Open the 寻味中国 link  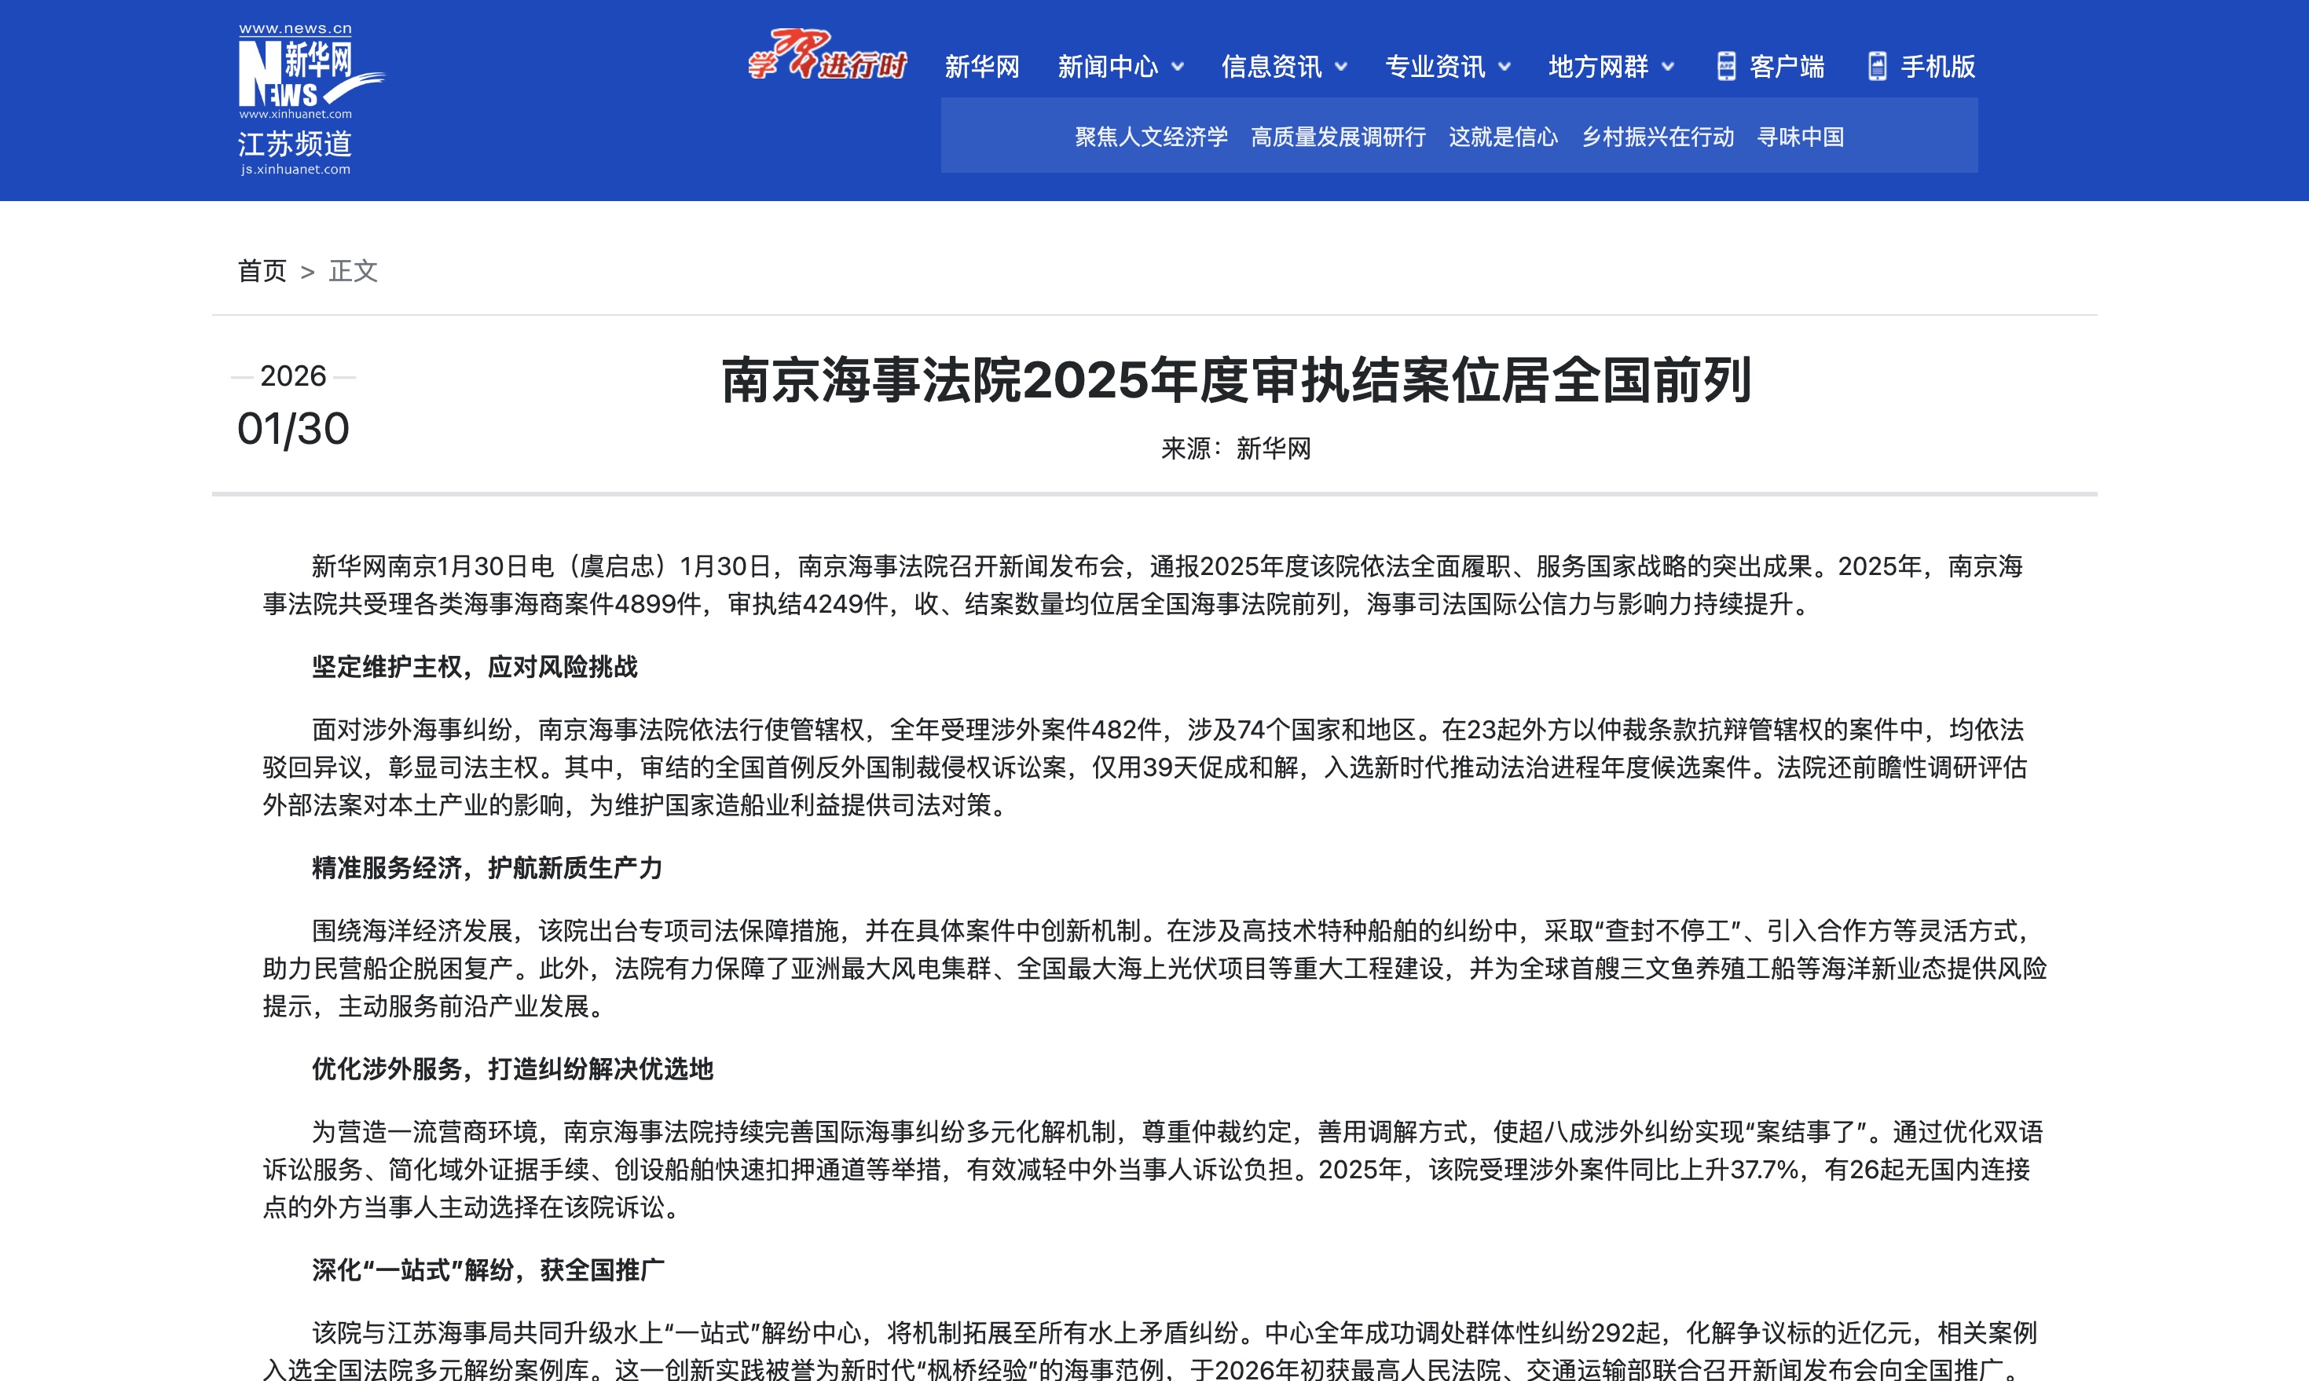tap(1800, 137)
